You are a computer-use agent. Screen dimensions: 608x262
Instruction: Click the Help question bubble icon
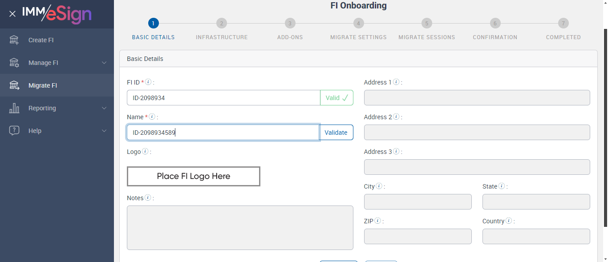click(x=14, y=131)
